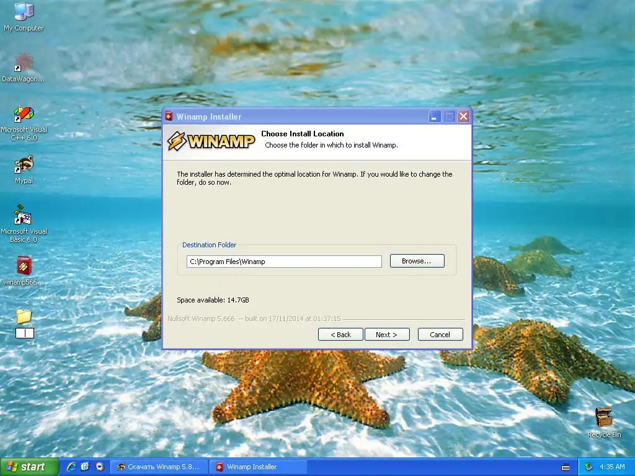635x476 pixels.
Task: Click the 'Space available: 14.7GB' text
Action: 213,300
